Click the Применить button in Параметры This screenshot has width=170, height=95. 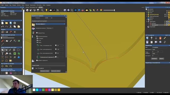[154, 59]
